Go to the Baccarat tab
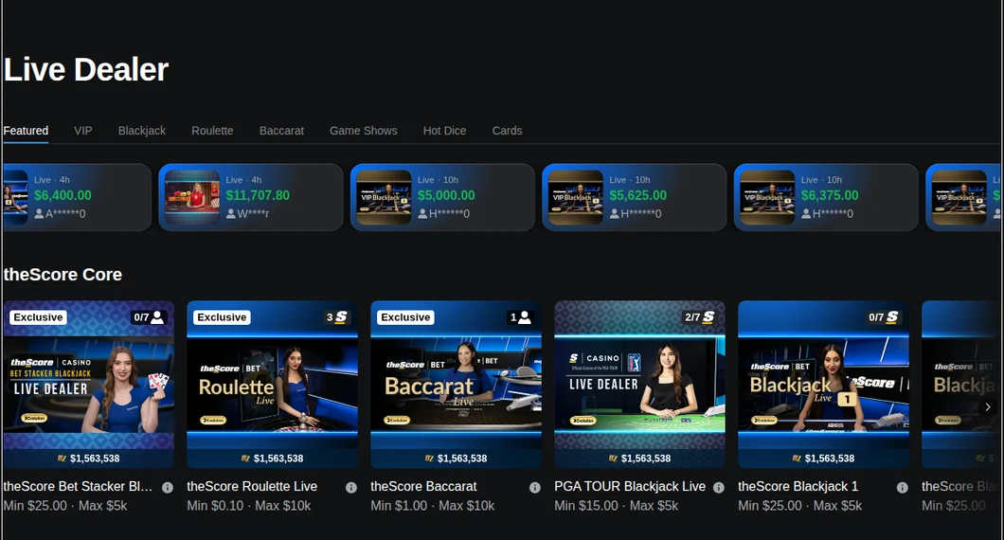Viewport: 1004px width, 540px height. 281,131
